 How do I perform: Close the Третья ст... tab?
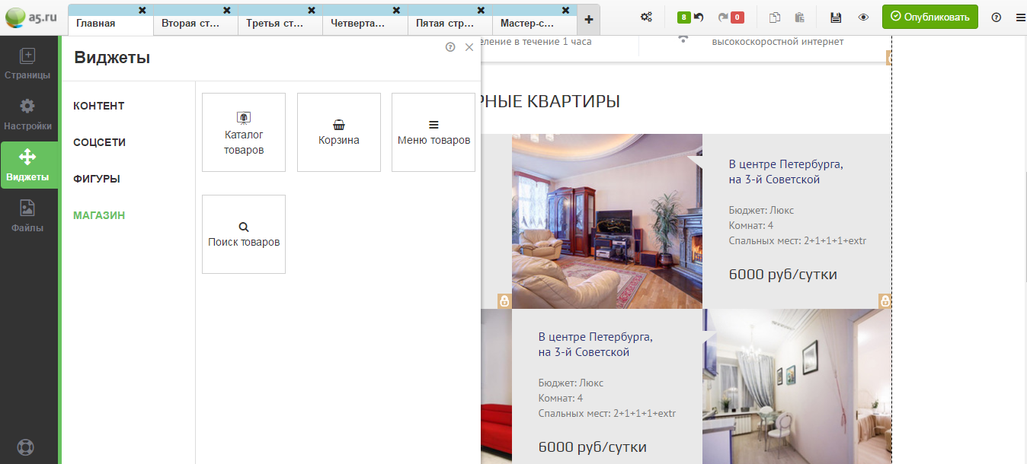[312, 10]
